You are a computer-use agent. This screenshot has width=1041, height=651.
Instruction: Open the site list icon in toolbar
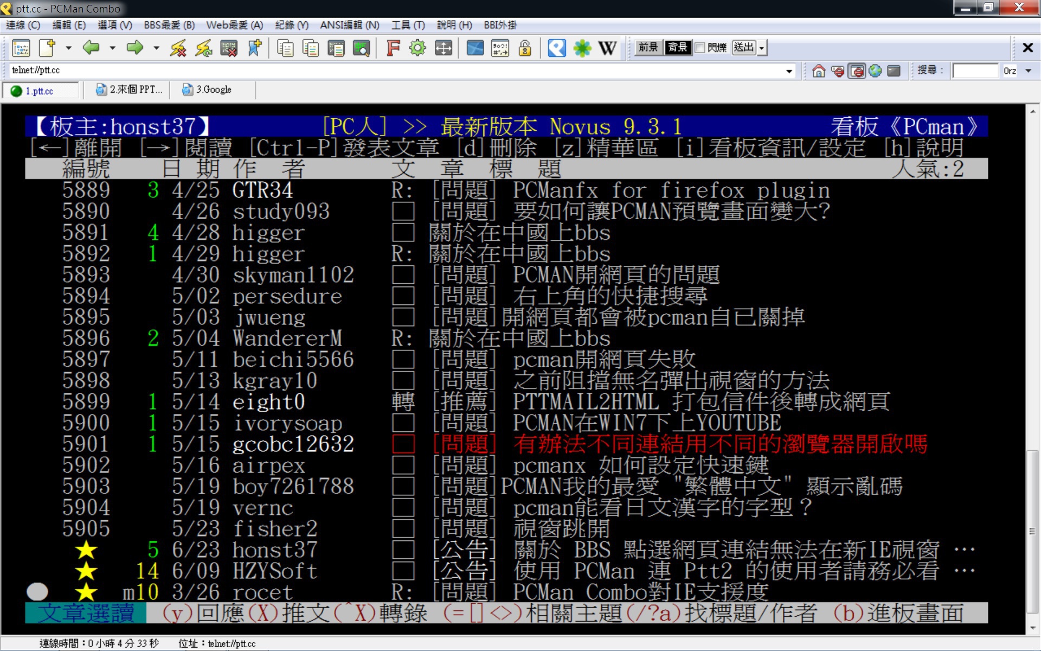pyautogui.click(x=21, y=48)
